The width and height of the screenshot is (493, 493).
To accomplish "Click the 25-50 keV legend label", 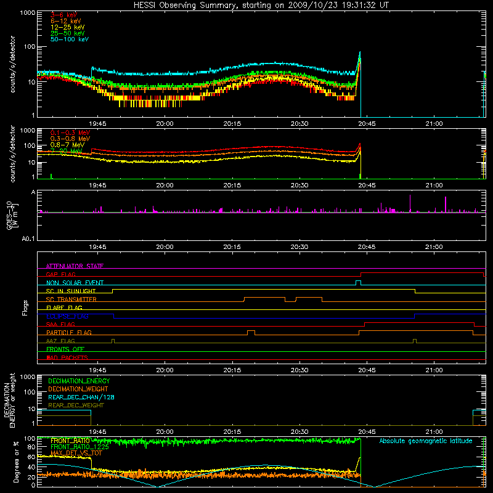I will [67, 33].
